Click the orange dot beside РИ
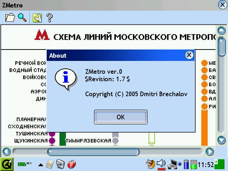The height and width of the screenshot is (171, 228). 204,106
